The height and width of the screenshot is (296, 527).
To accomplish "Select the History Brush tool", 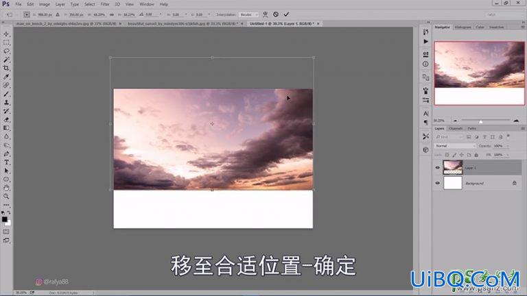I will (x=6, y=111).
